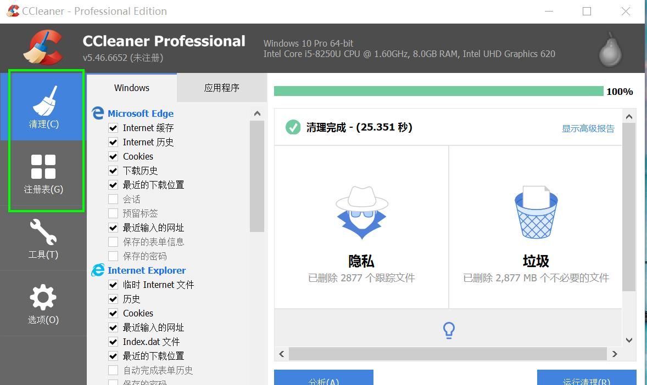
Task: Enable 会话 cleaning for Microsoft Edge
Action: tap(113, 199)
